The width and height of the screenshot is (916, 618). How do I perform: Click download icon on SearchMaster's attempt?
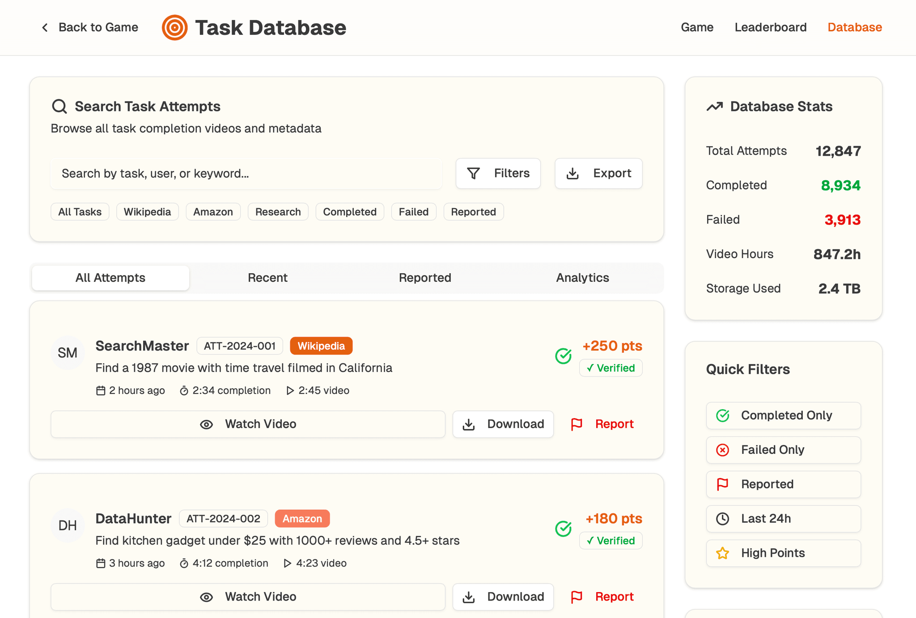[469, 424]
